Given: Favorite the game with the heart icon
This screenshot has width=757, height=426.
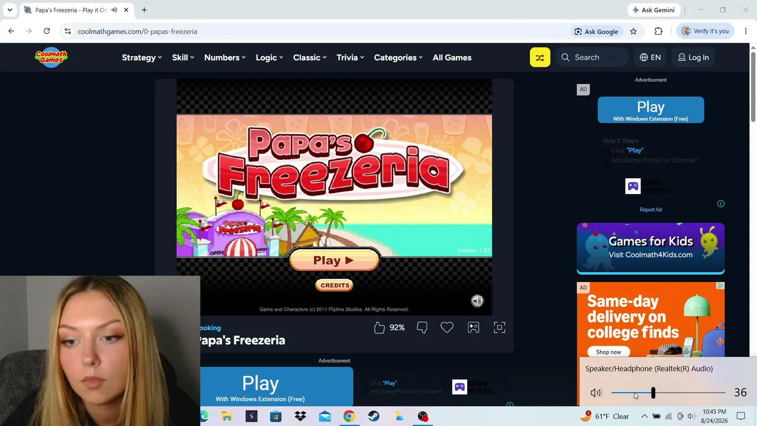Looking at the screenshot, I should point(447,328).
